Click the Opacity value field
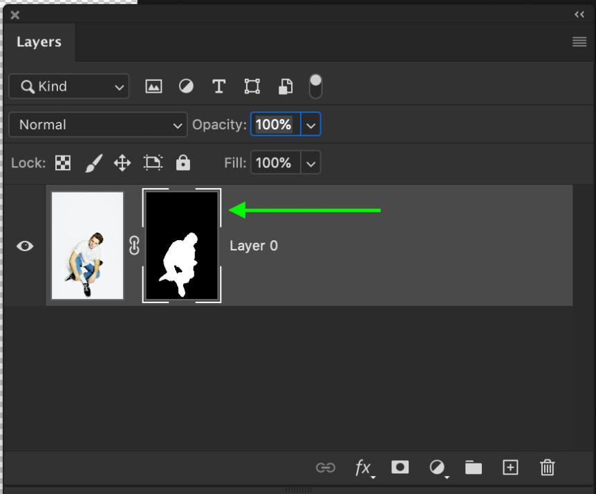Image resolution: width=596 pixels, height=494 pixels. 276,124
